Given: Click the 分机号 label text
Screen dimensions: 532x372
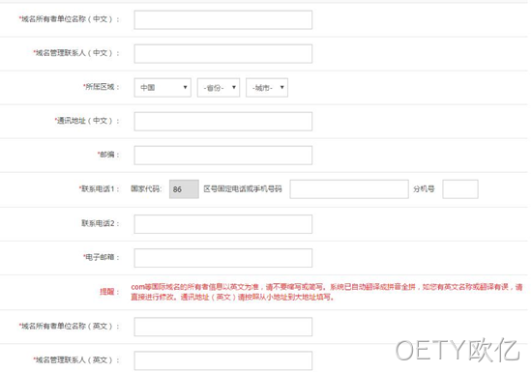Looking at the screenshot, I should [x=424, y=189].
